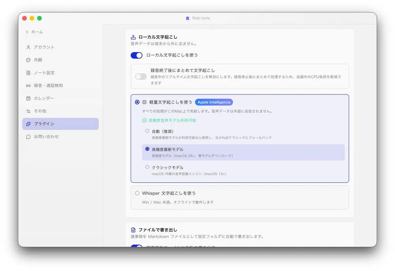The height and width of the screenshot is (271, 395).
Task: Click the 音声データは端末から外に出ません。 description
Action: click(x=164, y=44)
